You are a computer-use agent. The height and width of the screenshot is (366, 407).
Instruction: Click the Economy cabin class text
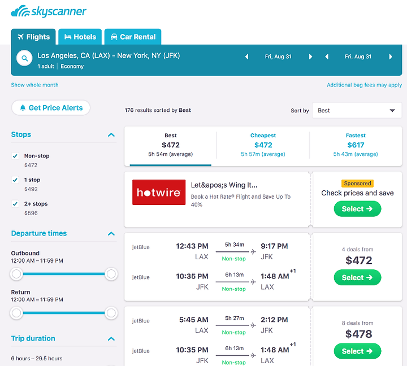click(72, 67)
